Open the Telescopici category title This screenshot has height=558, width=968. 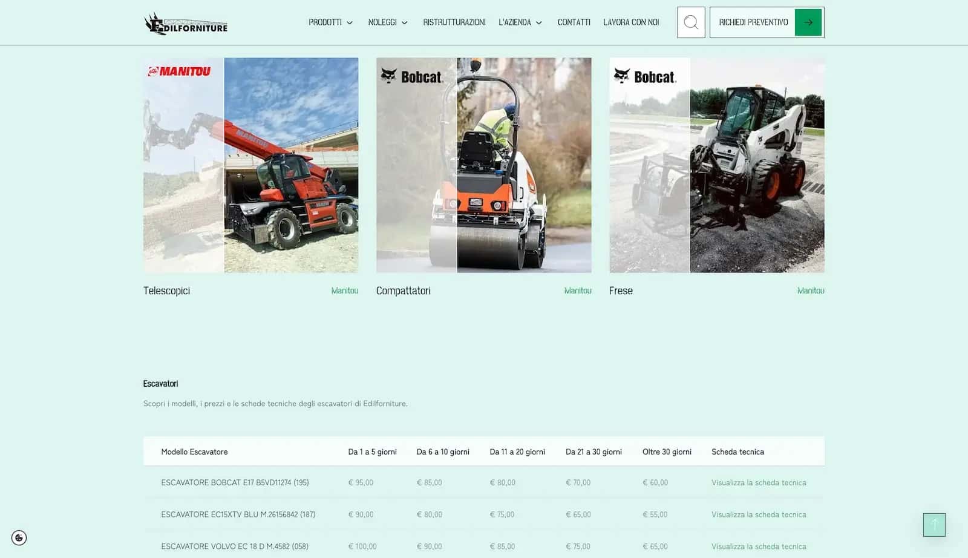(166, 290)
